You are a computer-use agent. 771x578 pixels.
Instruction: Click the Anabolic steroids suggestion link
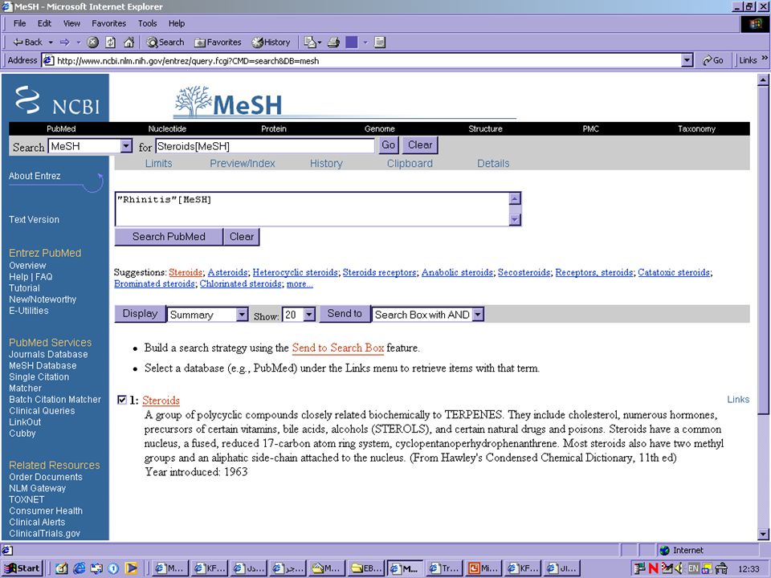(x=457, y=272)
